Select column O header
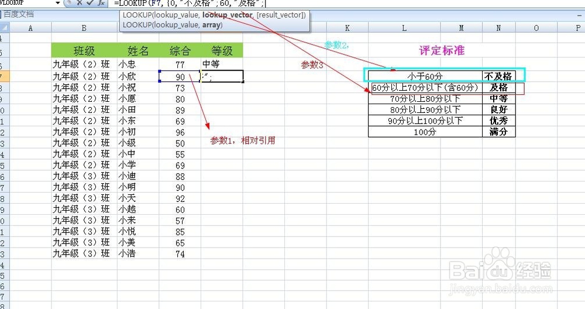The width and height of the screenshot is (585, 309). [536, 28]
